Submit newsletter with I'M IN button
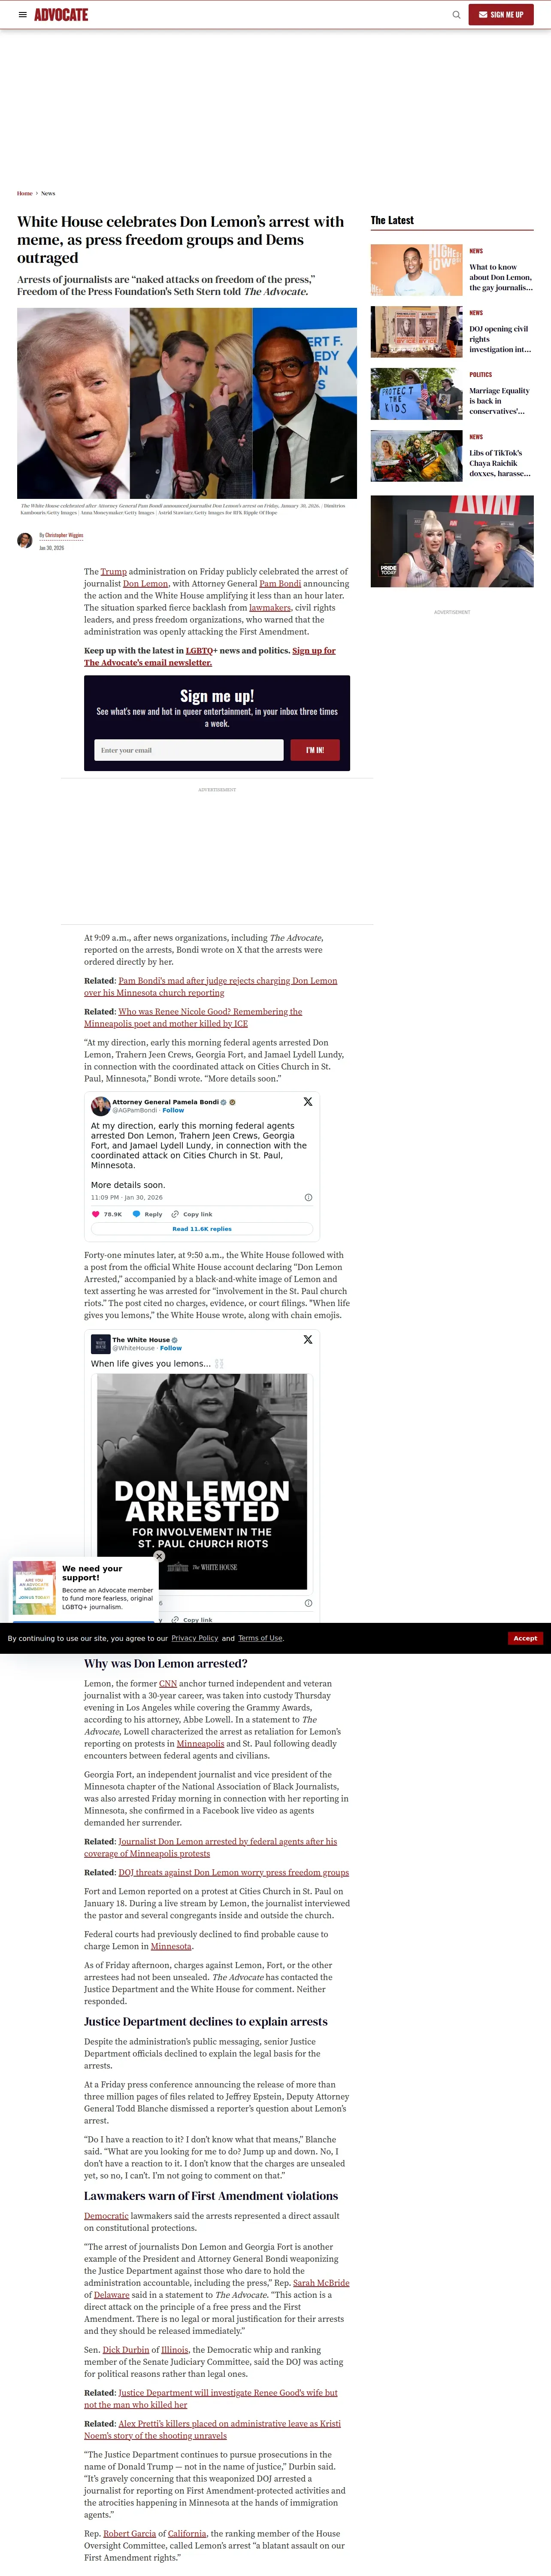 [x=315, y=750]
